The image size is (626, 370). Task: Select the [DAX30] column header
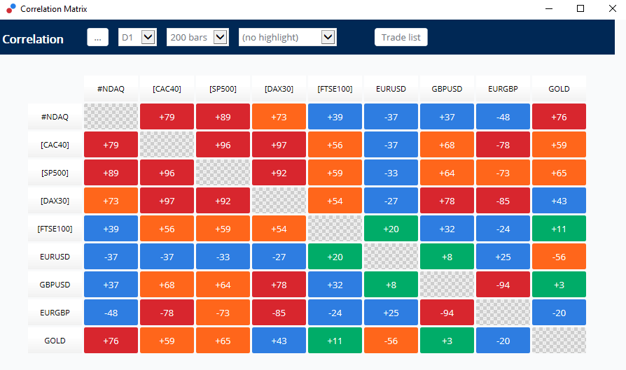tap(279, 89)
